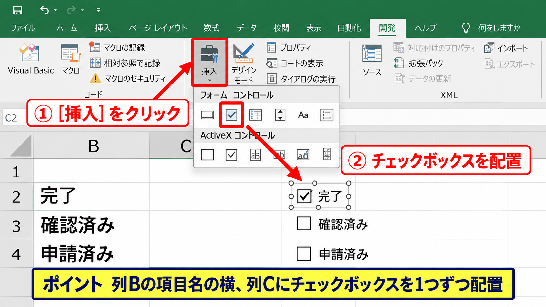The width and height of the screenshot is (546, 307).
Task: Select the ActiveX Image icon
Action: click(303, 155)
